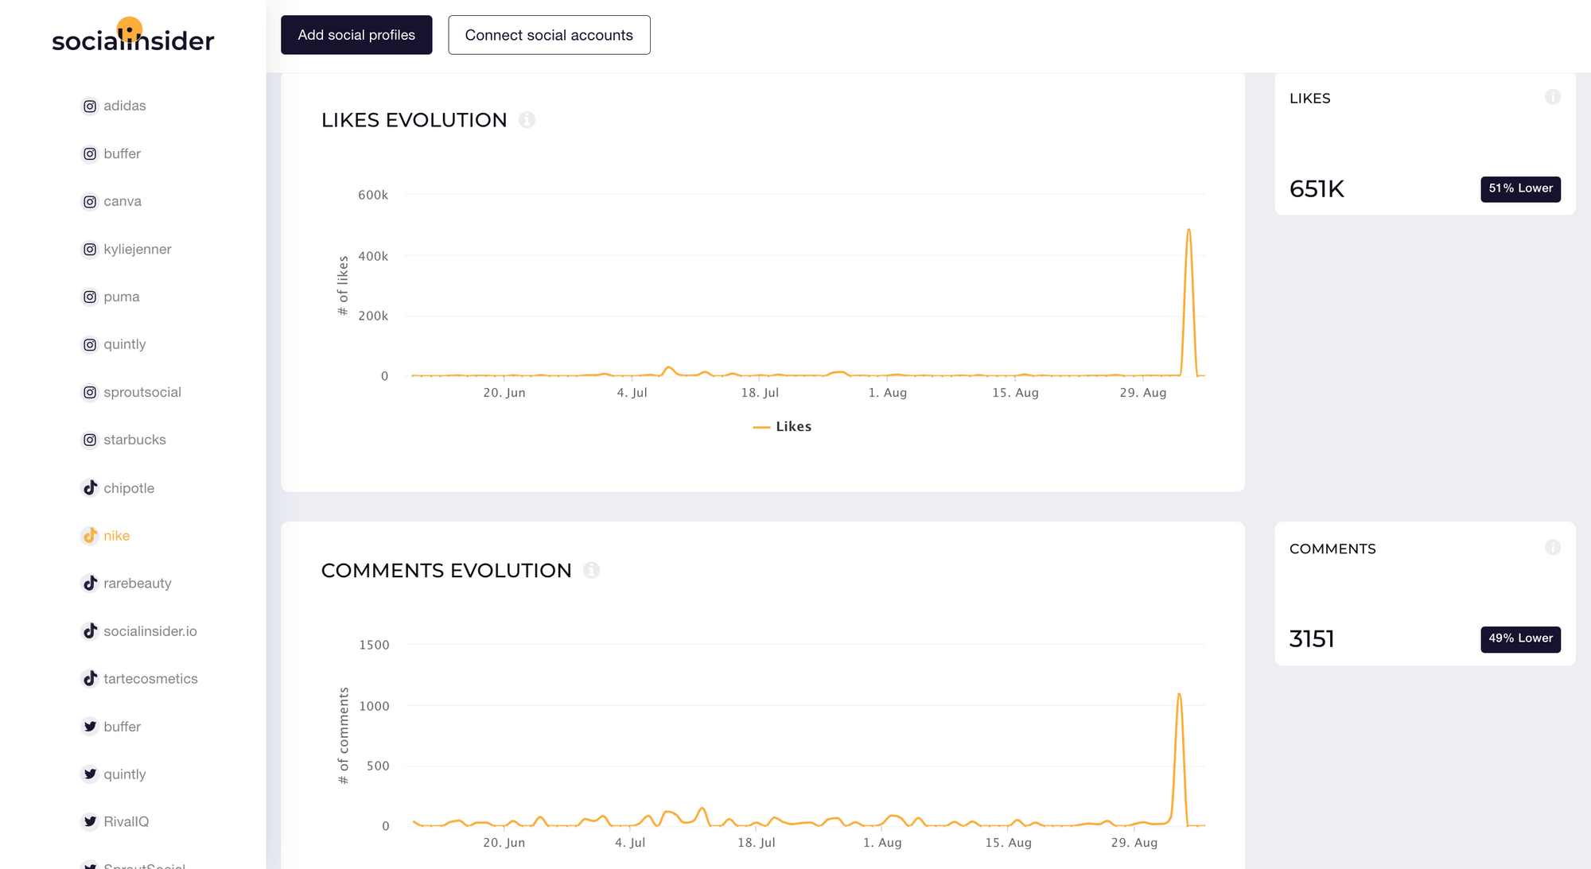Click the socialinsider logo
1591x869 pixels.
pos(133,36)
